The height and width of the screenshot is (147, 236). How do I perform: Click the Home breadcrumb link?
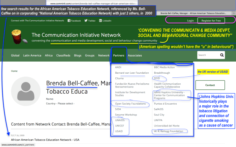[x=14, y=71]
